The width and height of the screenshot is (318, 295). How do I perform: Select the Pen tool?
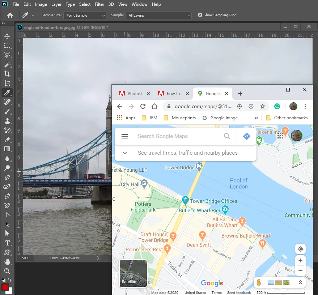(x=7, y=177)
